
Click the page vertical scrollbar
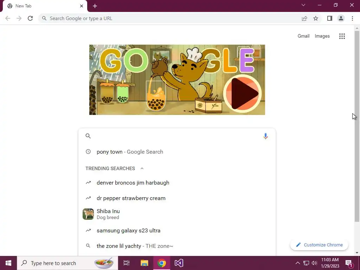pos(357,126)
